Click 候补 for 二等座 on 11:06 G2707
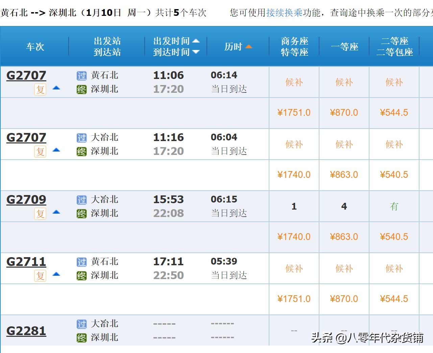 click(x=394, y=82)
